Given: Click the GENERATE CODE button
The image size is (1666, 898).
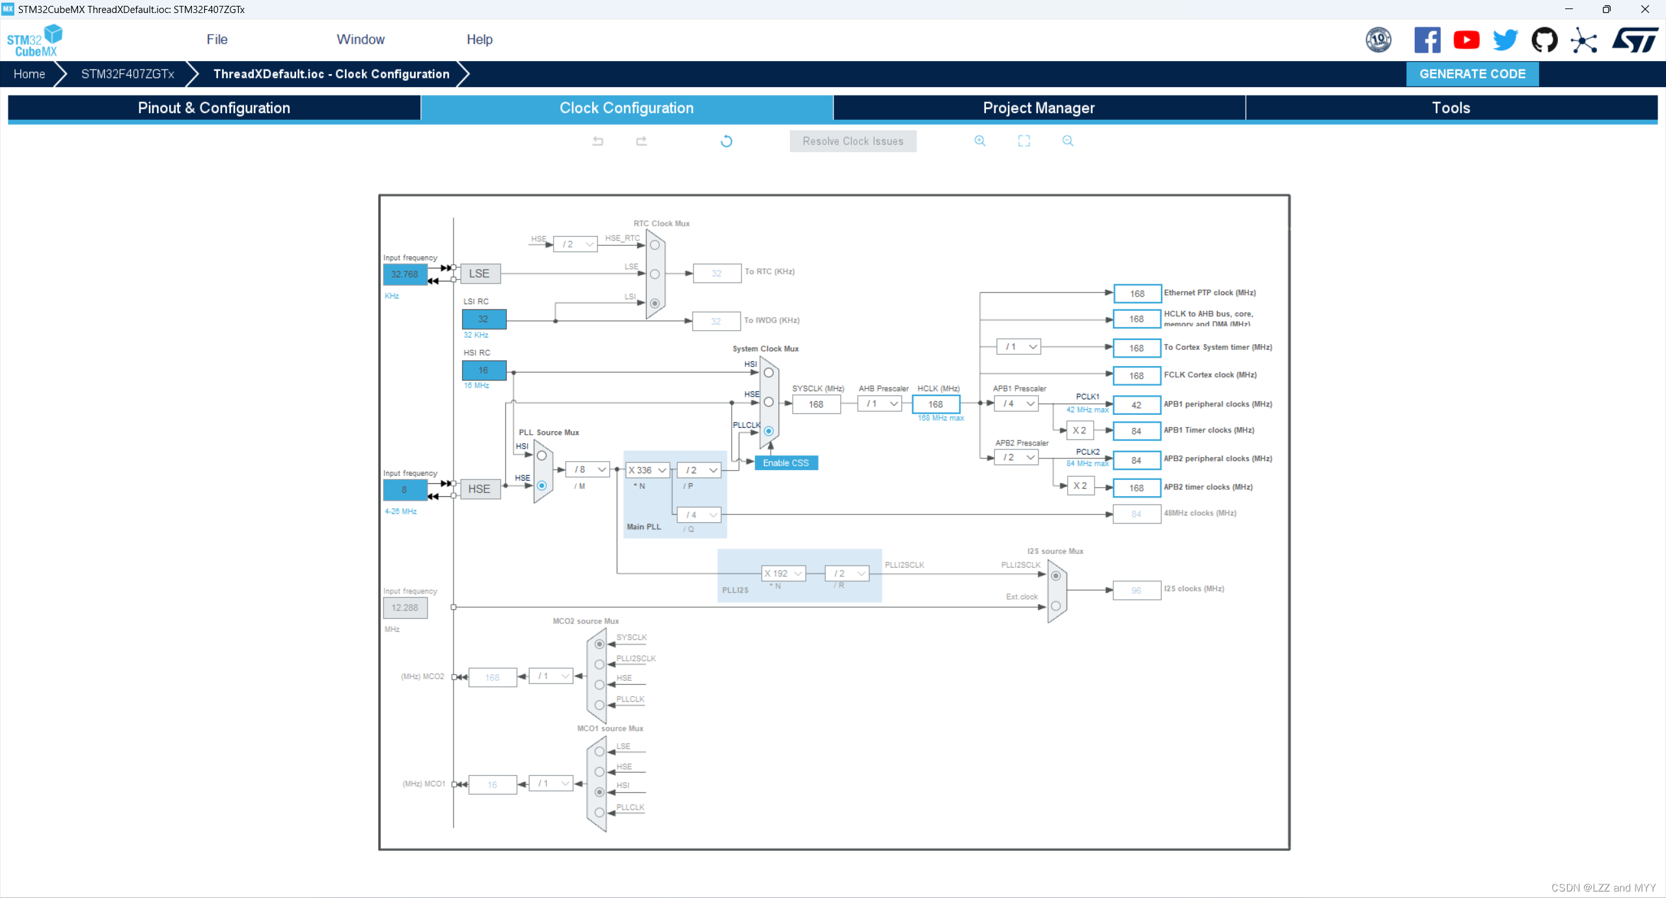Looking at the screenshot, I should pos(1472,74).
